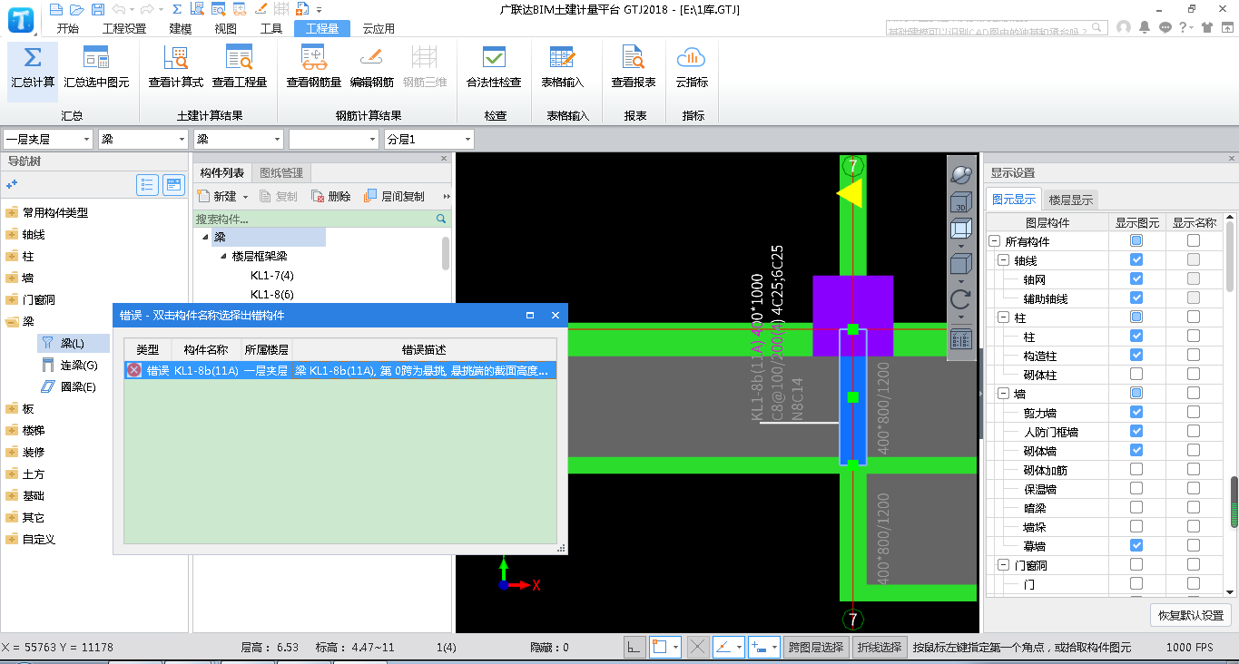Select the KL1-8b(11A) error row
Viewport: 1239px width, 664px height.
tap(339, 370)
